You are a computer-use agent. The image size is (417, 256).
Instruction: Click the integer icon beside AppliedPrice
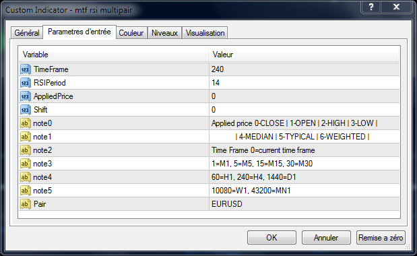26,96
